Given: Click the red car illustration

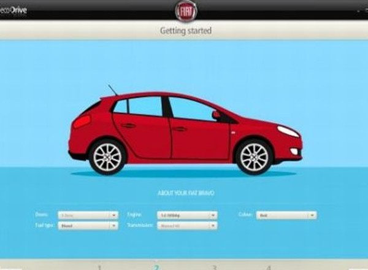Looking at the screenshot, I should [x=185, y=131].
